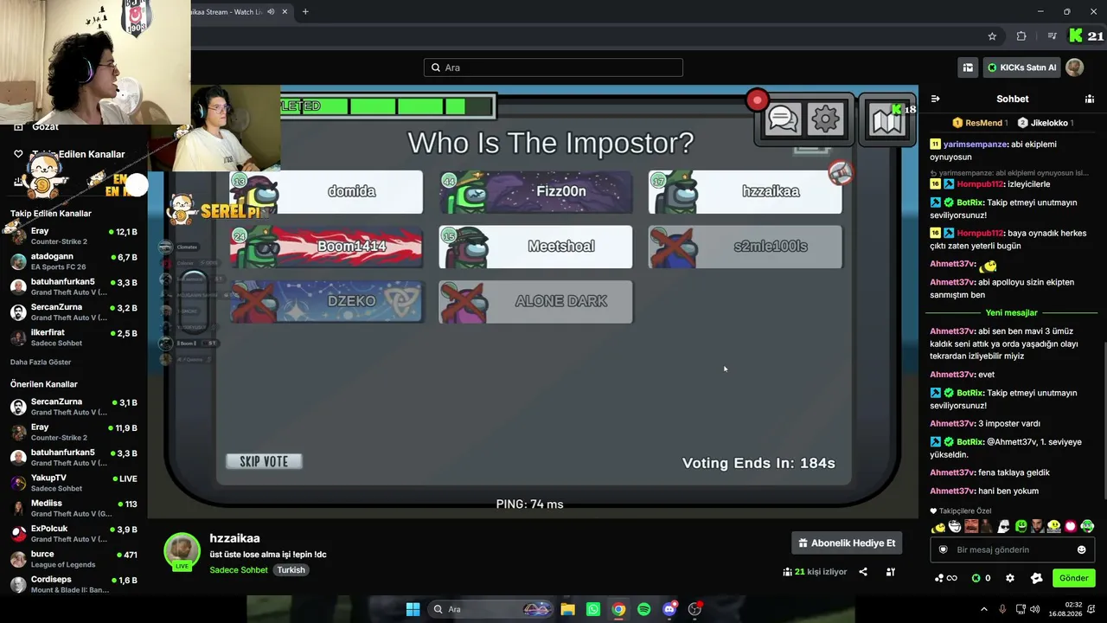Vote for player Fizz00n
Image resolution: width=1107 pixels, height=623 pixels.
tap(535, 191)
